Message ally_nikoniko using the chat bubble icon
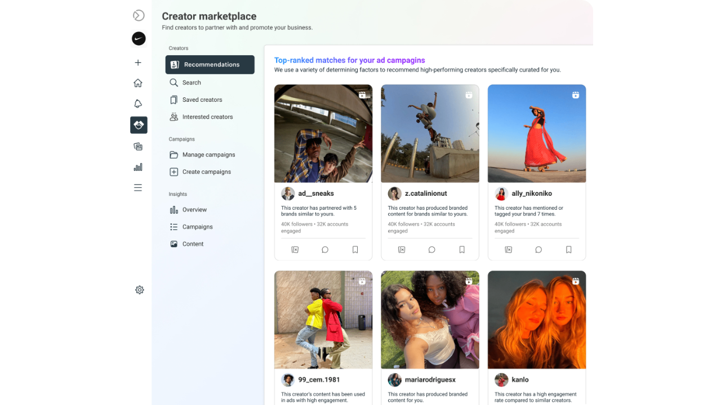This screenshot has height=405, width=721. [x=538, y=250]
